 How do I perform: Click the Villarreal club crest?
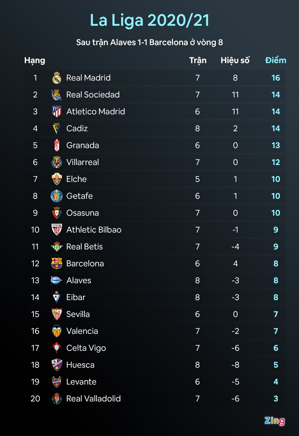point(57,162)
